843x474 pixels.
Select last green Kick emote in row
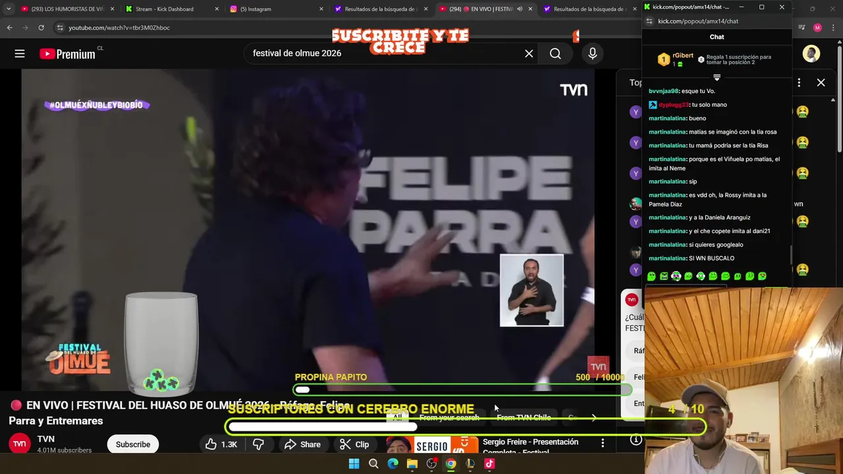point(762,276)
